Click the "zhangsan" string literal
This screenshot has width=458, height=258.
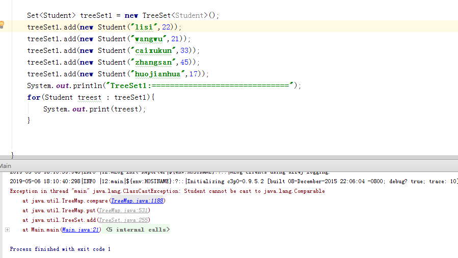pos(153,62)
